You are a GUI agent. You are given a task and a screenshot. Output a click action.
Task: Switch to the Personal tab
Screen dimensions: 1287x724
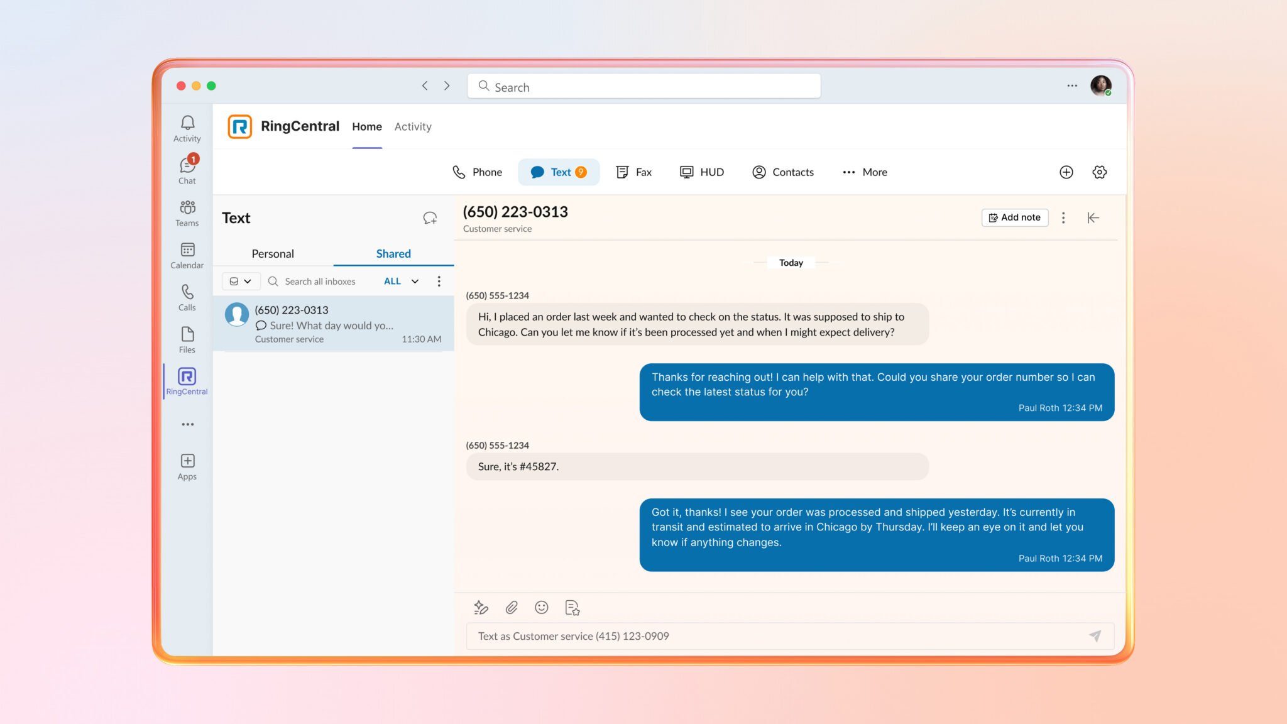coord(273,253)
